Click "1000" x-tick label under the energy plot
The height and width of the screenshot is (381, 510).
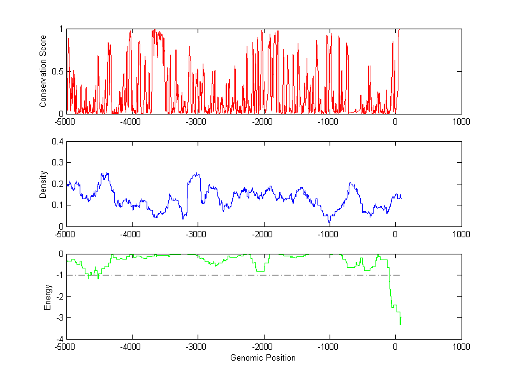(461, 347)
